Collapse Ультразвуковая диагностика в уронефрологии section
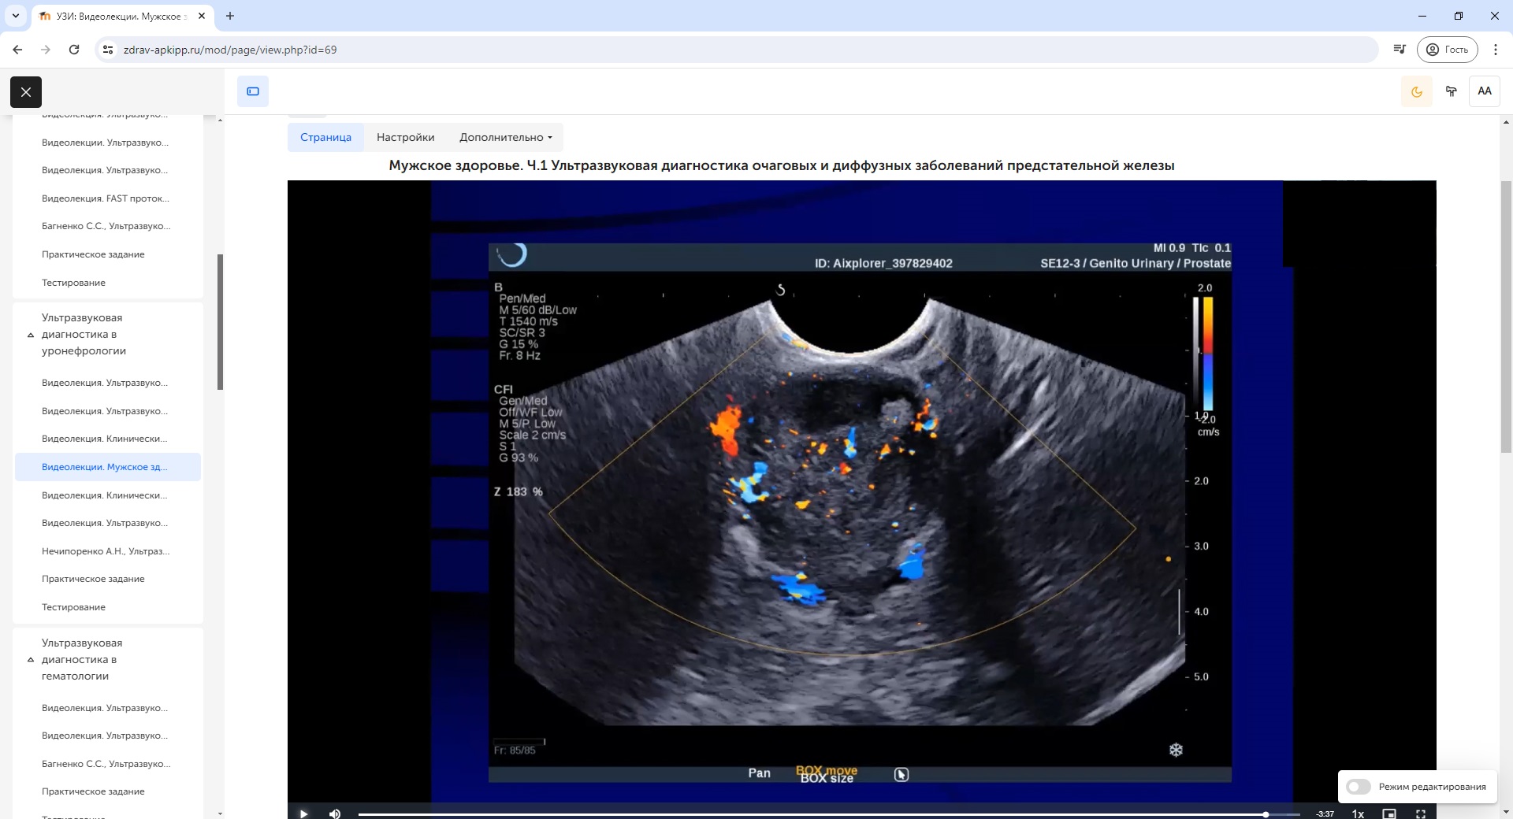Screen dimensions: 1513x819 click(x=31, y=335)
